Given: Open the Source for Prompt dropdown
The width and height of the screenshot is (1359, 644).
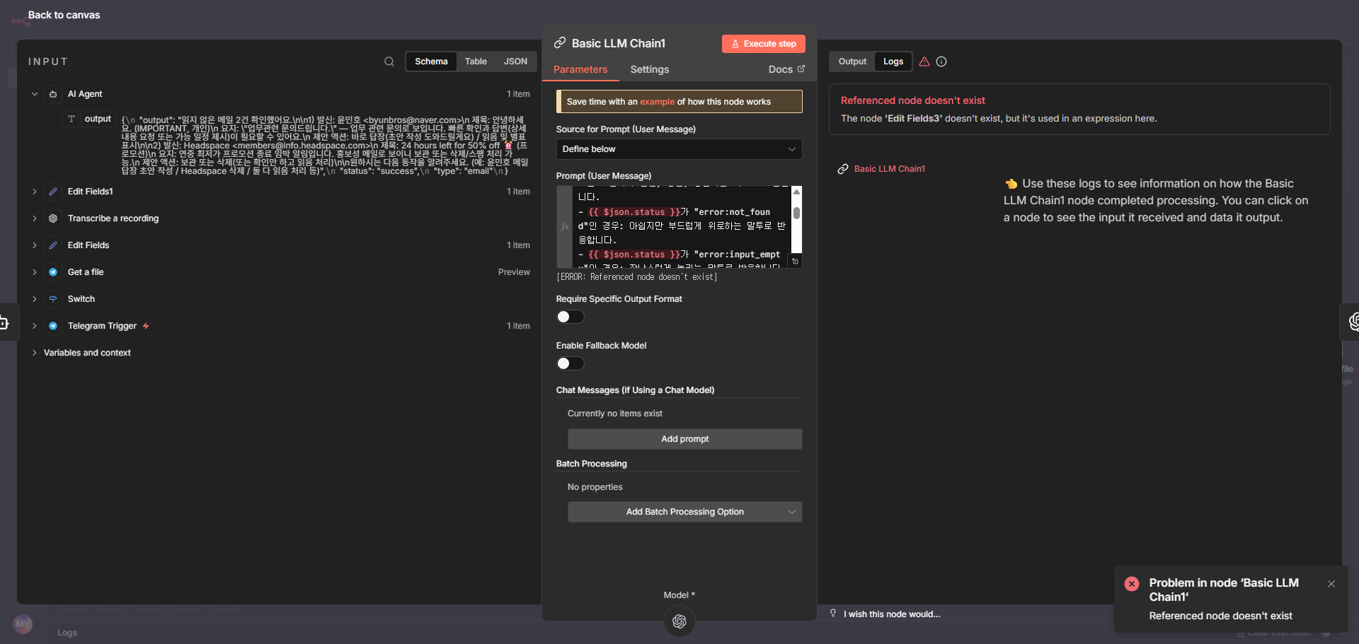Looking at the screenshot, I should coord(679,149).
